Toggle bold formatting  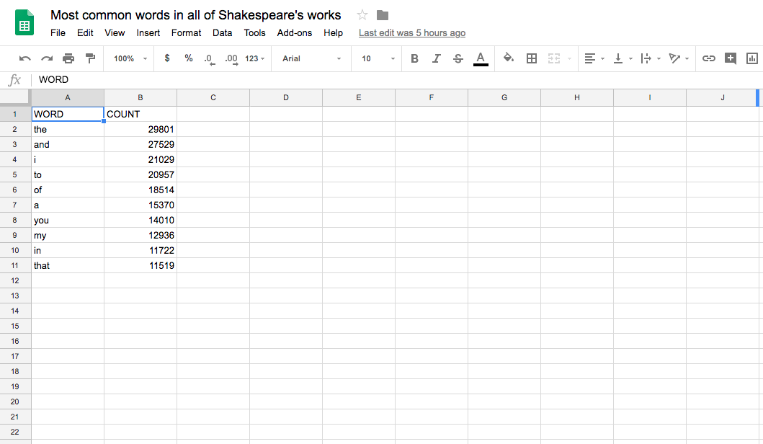tap(414, 58)
